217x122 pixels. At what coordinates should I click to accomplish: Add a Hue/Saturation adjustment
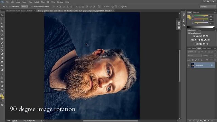192,40
